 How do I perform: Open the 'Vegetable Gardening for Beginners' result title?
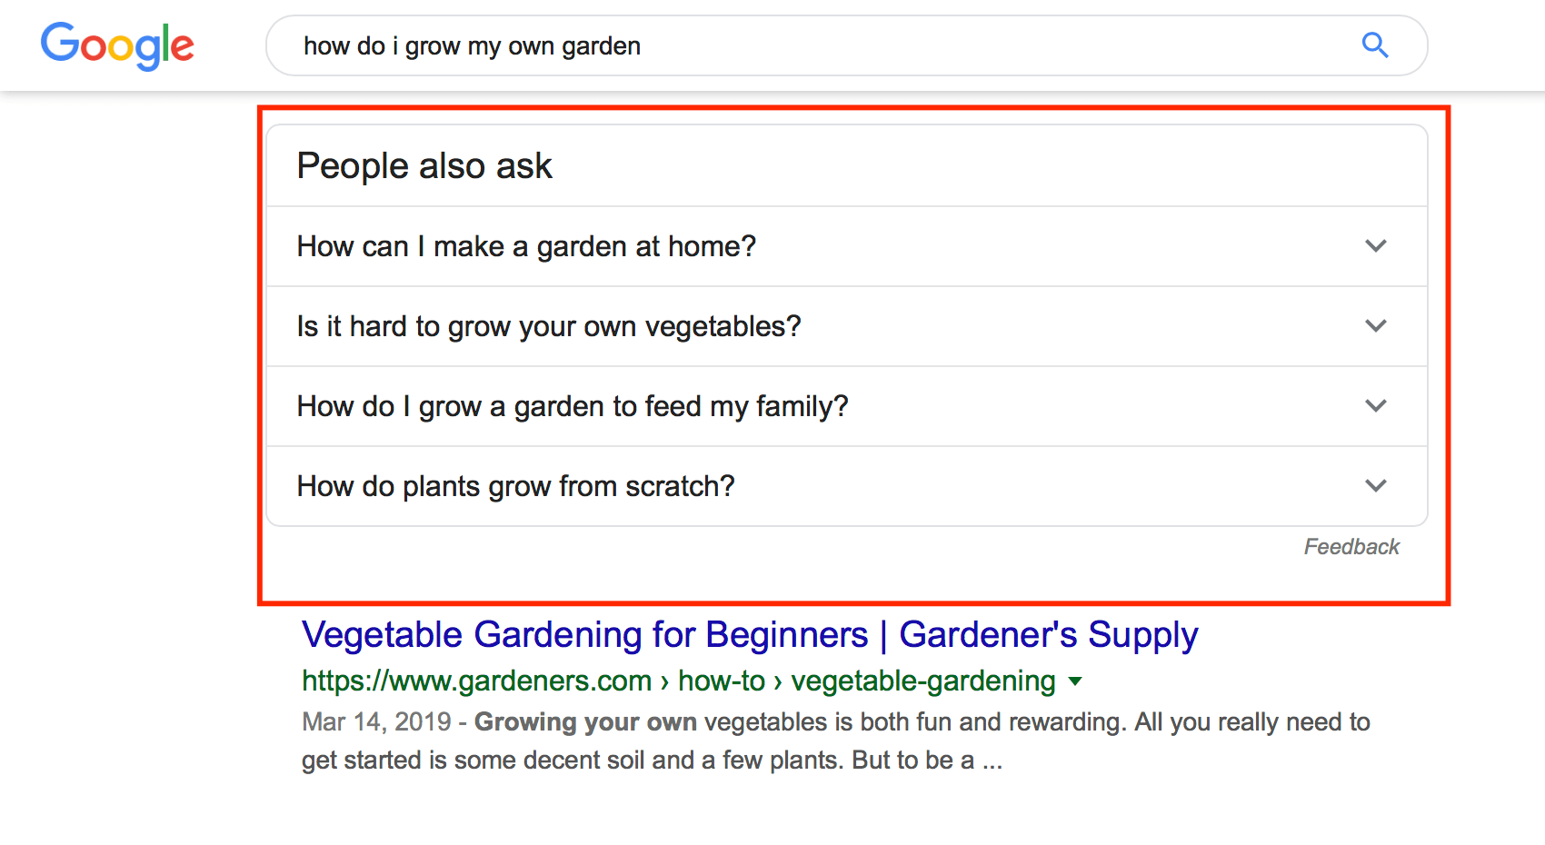coord(750,634)
